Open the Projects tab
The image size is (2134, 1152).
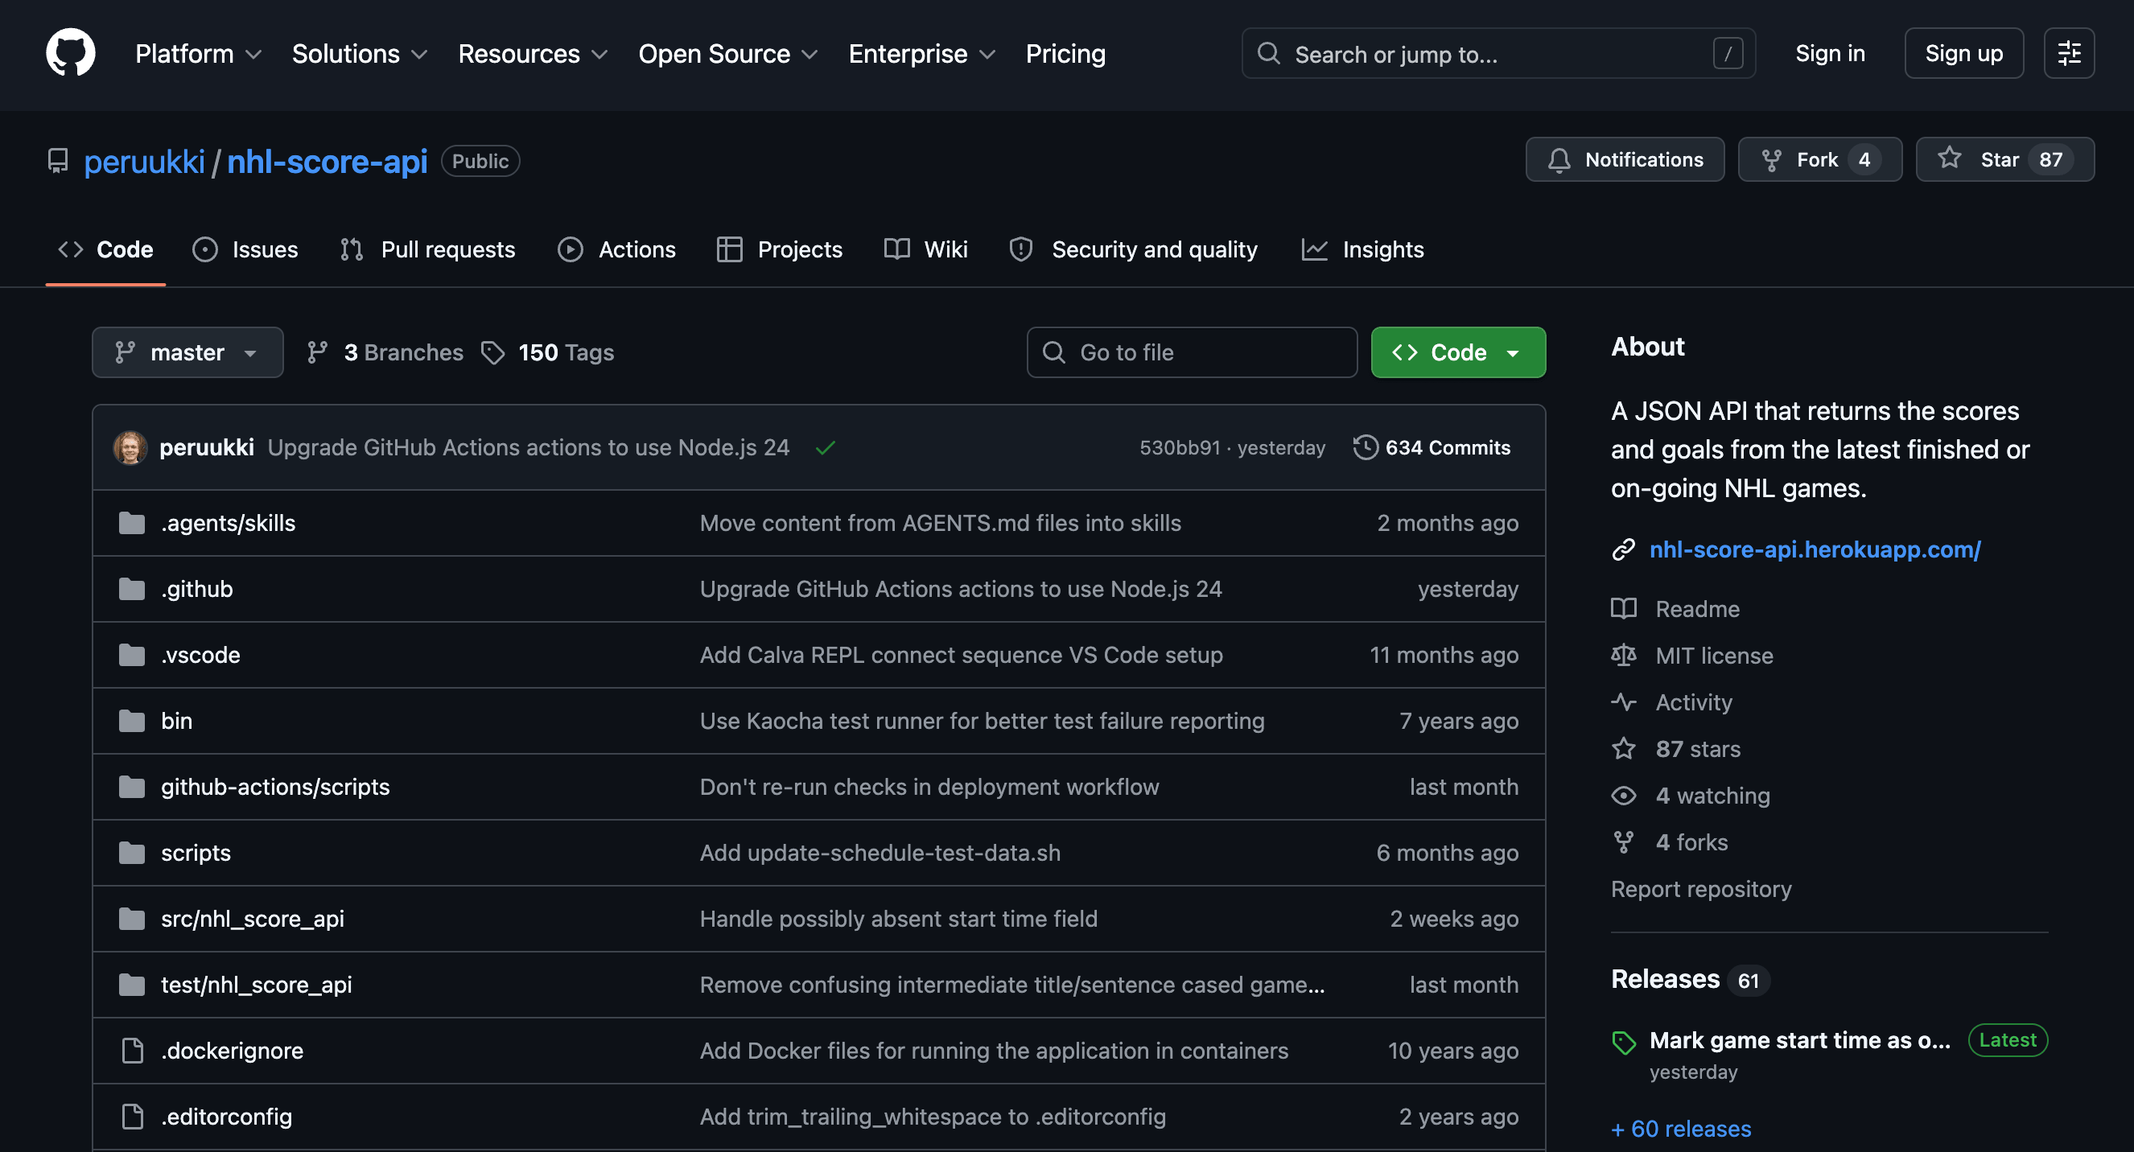pyautogui.click(x=780, y=249)
